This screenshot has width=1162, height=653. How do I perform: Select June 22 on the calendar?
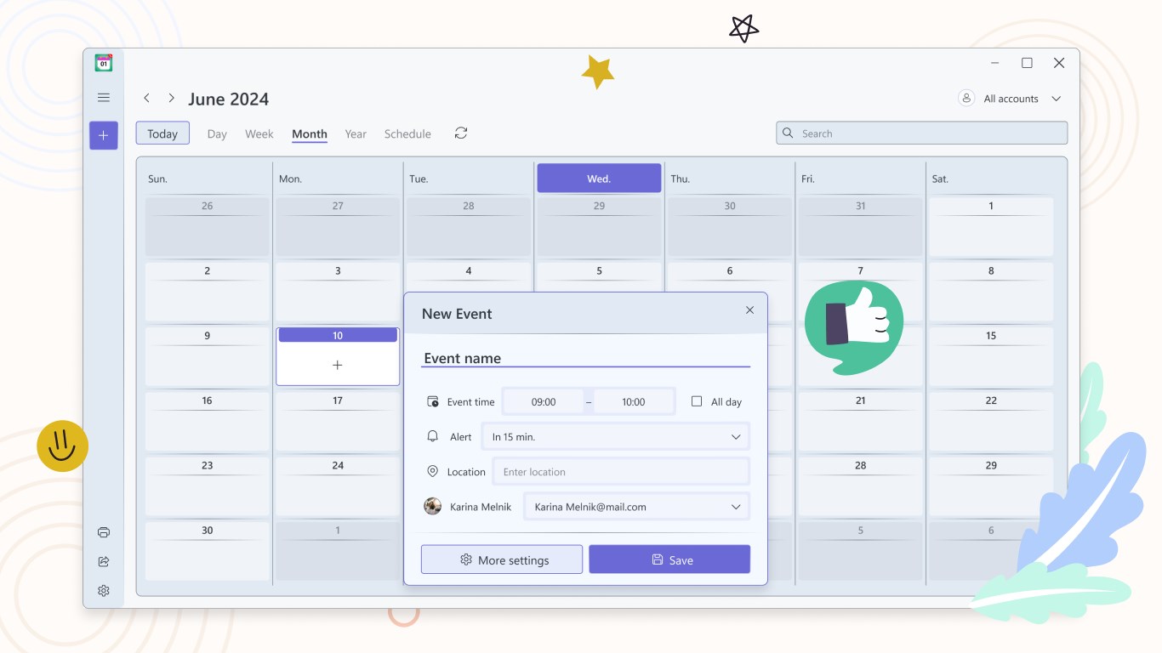pos(991,421)
